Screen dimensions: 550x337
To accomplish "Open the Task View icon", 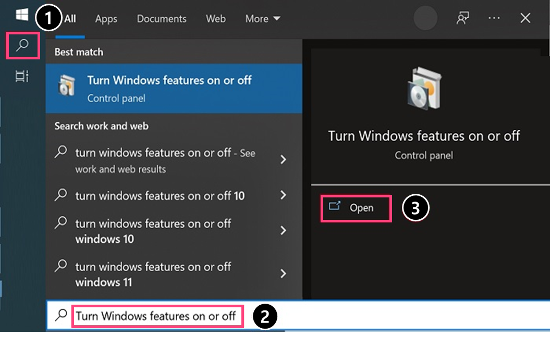I will click(x=22, y=77).
